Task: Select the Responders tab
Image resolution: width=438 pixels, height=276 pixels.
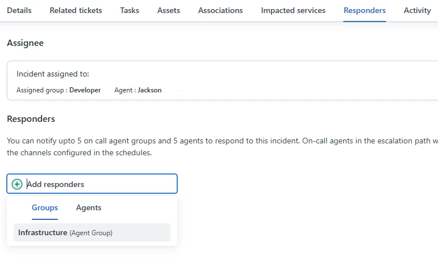Action: coord(365,10)
